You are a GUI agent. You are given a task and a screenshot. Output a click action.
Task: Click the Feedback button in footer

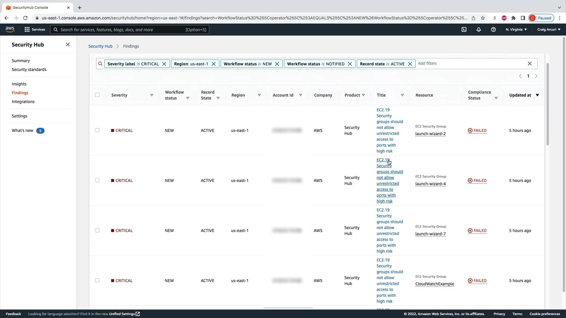tap(13, 314)
